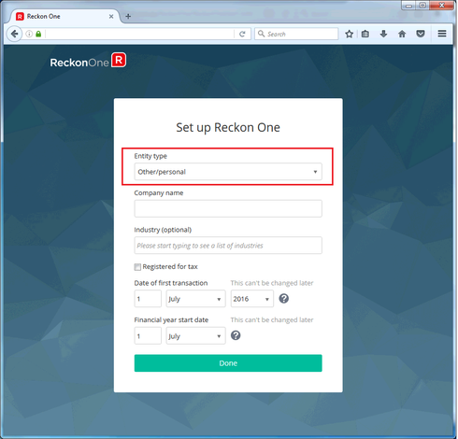Open the downloads arrow icon
This screenshot has width=458, height=439.
pos(383,34)
